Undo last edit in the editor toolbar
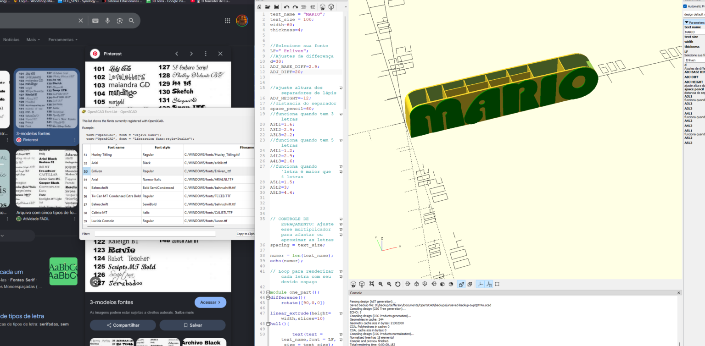 [x=287, y=7]
